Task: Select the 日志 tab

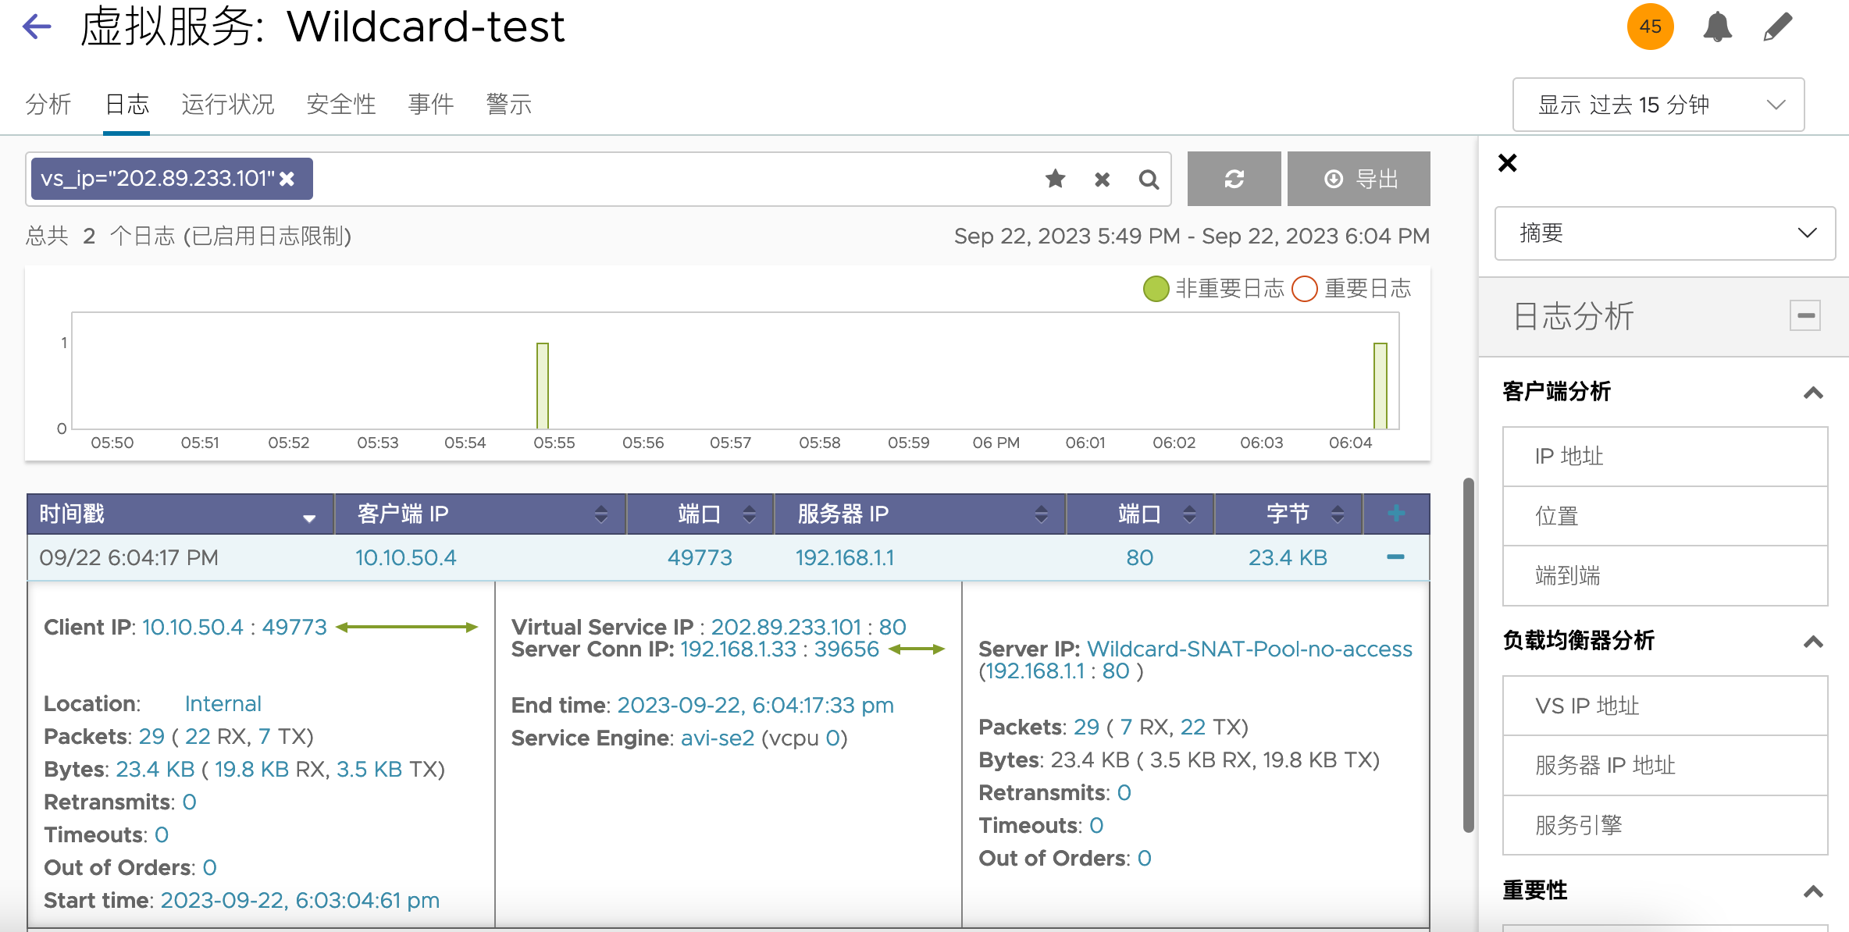Action: click(x=126, y=104)
